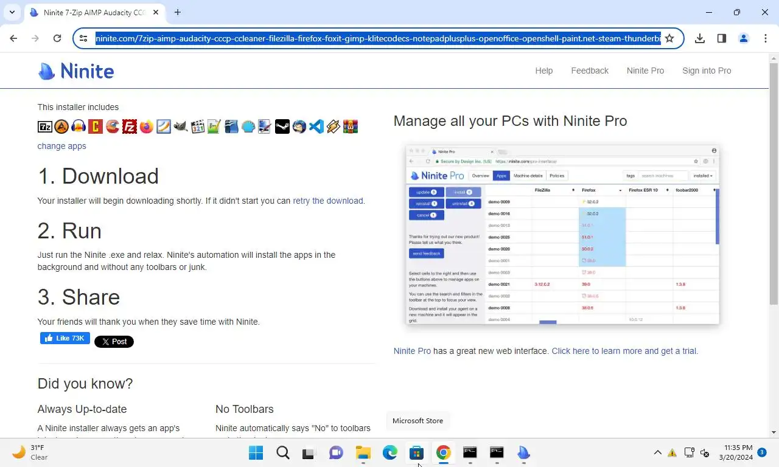The image size is (779, 467).
Task: Click the Winamp lightning icon
Action: [333, 126]
